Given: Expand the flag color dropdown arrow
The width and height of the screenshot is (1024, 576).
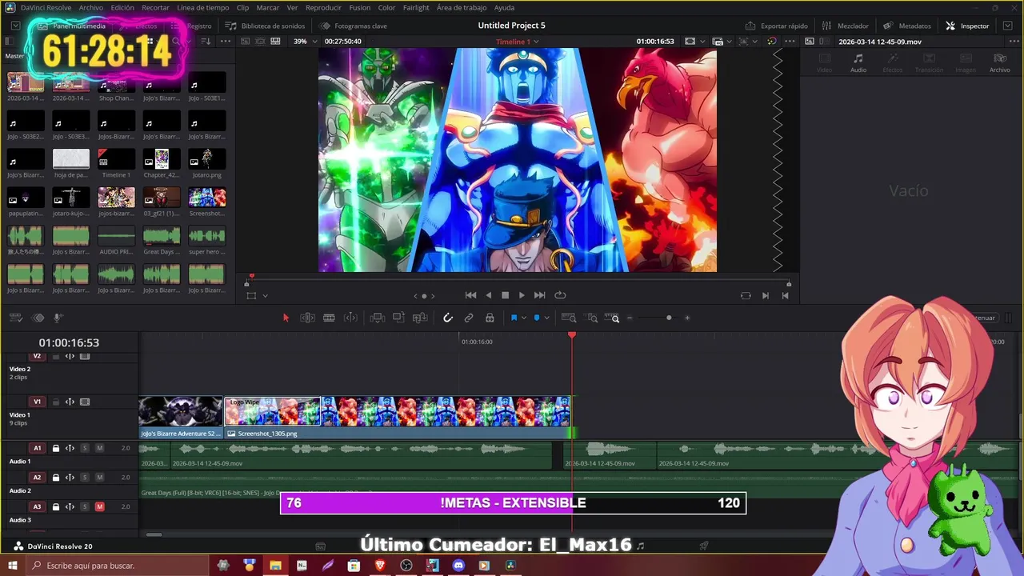Looking at the screenshot, I should click(x=523, y=318).
